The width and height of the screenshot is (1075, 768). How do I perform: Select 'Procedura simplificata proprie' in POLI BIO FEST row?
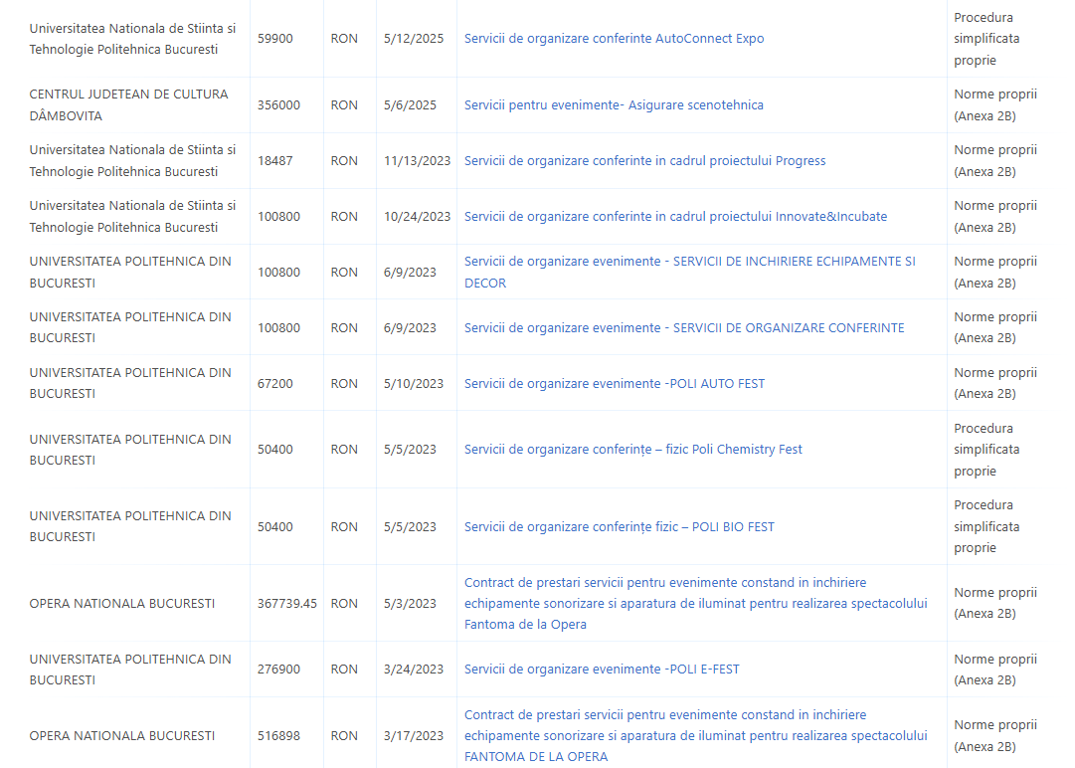986,526
